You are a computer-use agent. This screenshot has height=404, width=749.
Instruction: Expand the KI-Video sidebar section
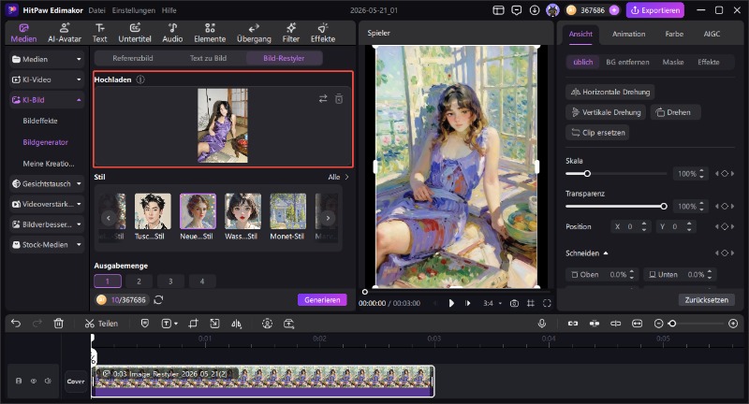[47, 79]
